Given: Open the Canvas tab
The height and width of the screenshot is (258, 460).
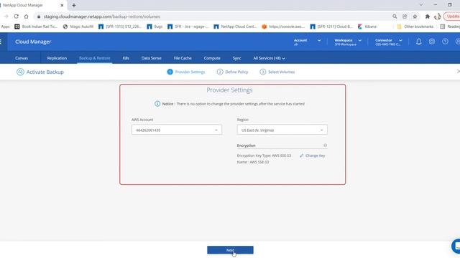Looking at the screenshot, I should tap(22, 58).
